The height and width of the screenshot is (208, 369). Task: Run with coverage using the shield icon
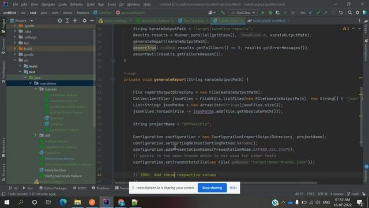[x=278, y=13]
